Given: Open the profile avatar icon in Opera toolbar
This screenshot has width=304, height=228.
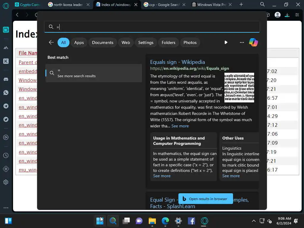Looking at the screenshot, I should click(278, 15).
